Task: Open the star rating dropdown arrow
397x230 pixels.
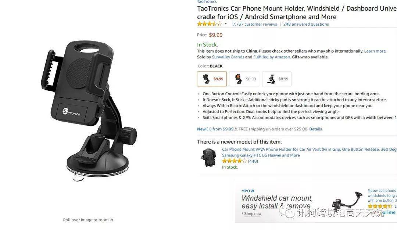Action: pyautogui.click(x=226, y=24)
